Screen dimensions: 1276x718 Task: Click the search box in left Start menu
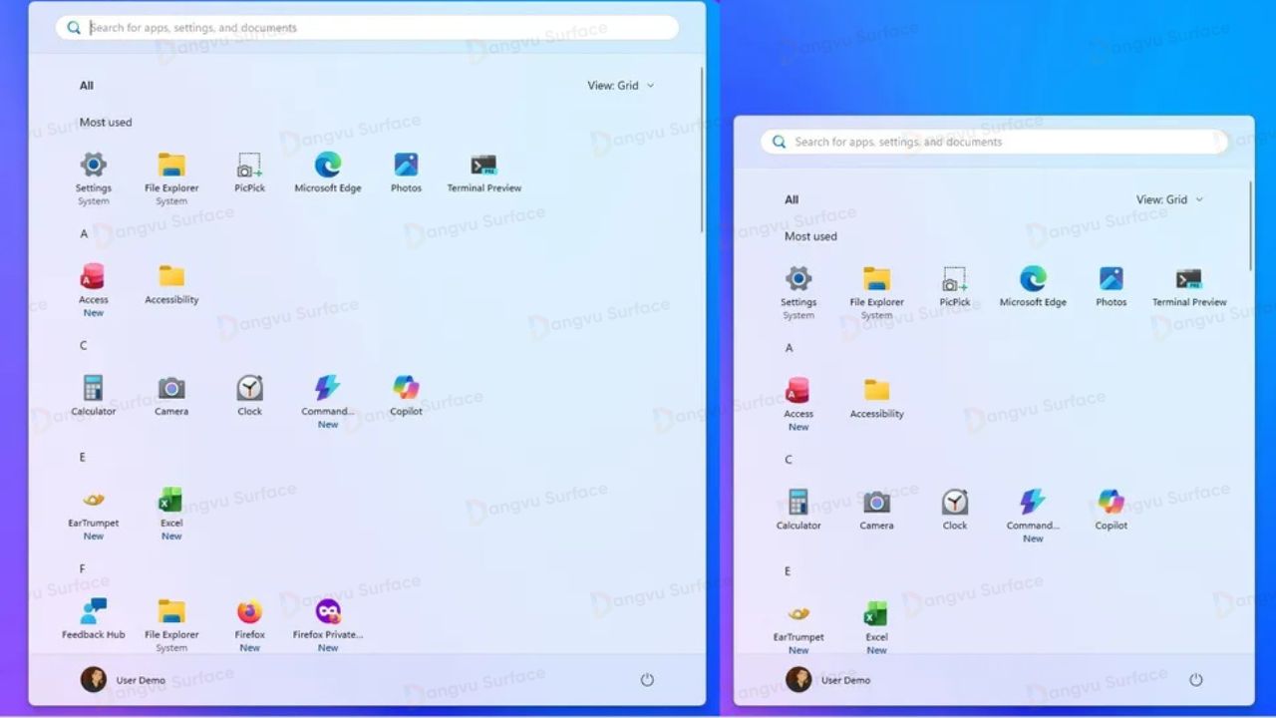click(x=367, y=28)
